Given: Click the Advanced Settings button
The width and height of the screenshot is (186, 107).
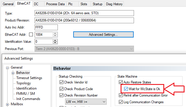Looking at the screenshot, I should tap(103, 35).
